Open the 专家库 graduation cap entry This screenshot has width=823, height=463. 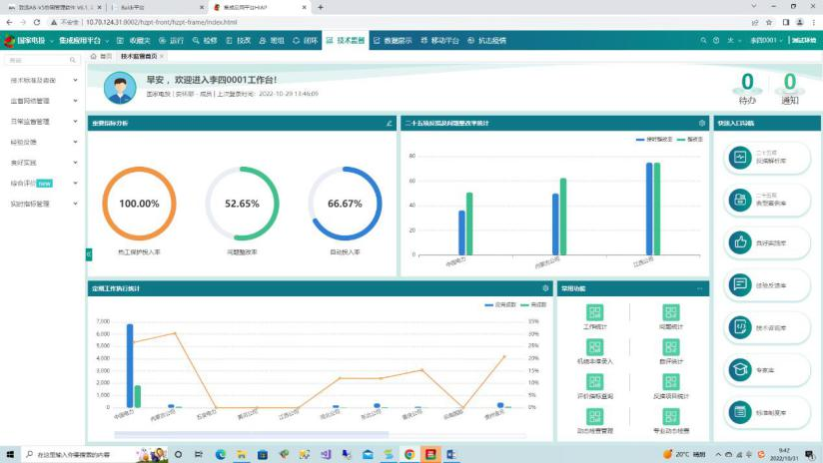[740, 368]
